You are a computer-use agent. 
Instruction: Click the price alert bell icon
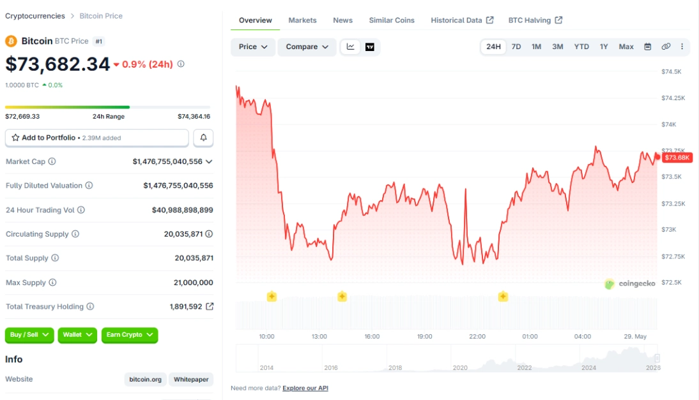point(203,138)
